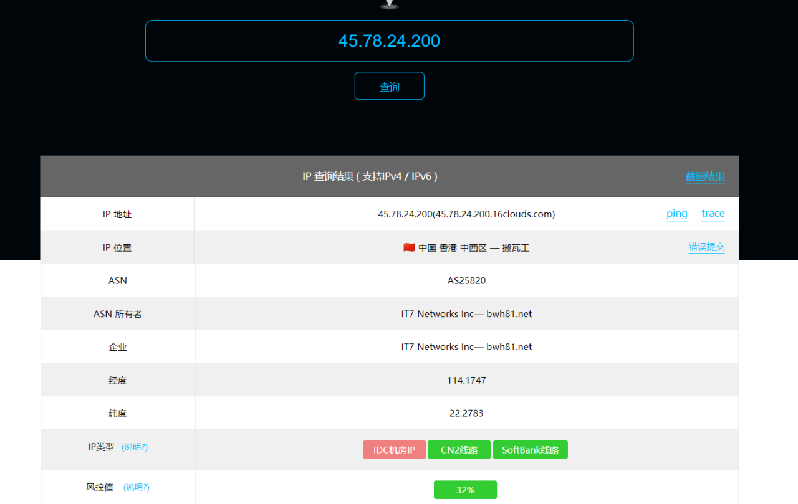
Task: Click the 企业 row IT7 Networks value
Action: tap(466, 347)
